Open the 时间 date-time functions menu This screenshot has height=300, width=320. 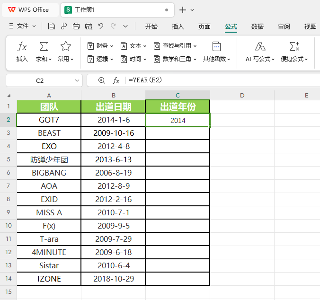pos(133,59)
